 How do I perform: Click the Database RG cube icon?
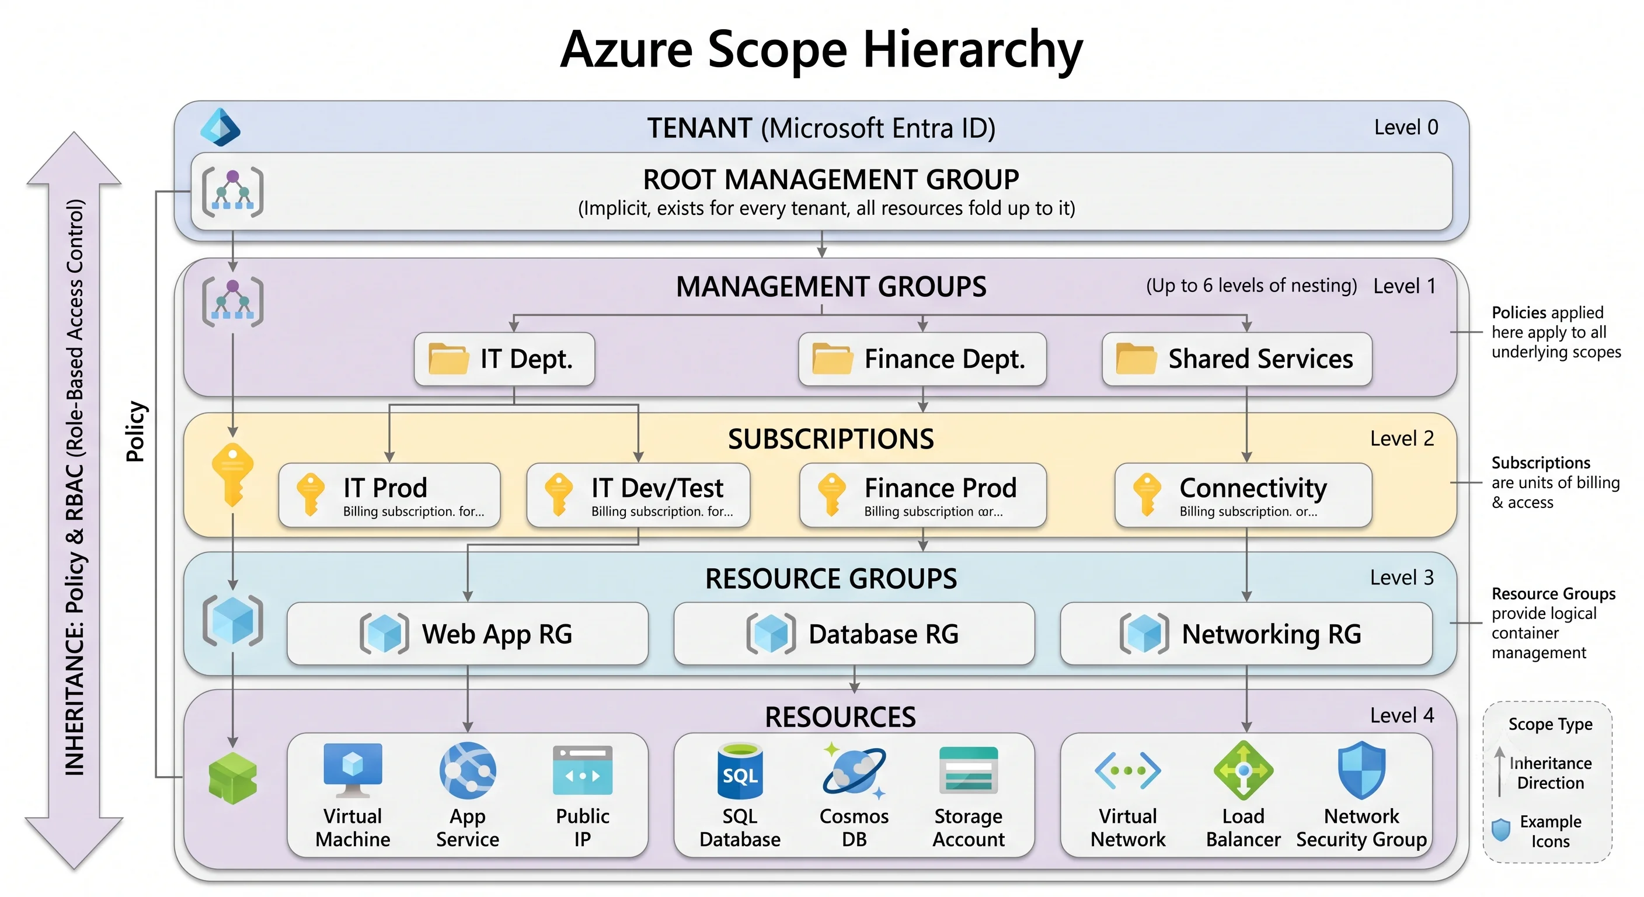pyautogui.click(x=771, y=633)
